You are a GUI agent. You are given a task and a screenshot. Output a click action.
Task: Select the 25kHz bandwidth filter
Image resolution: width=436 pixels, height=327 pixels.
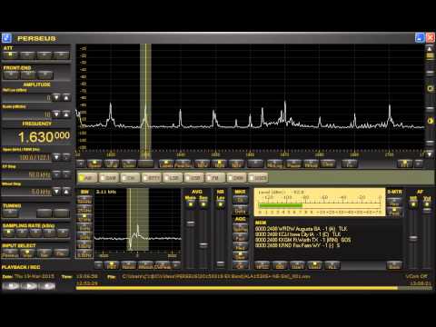click(x=84, y=210)
